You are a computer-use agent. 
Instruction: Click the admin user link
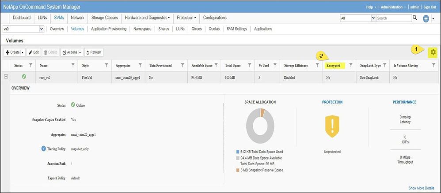415,7
